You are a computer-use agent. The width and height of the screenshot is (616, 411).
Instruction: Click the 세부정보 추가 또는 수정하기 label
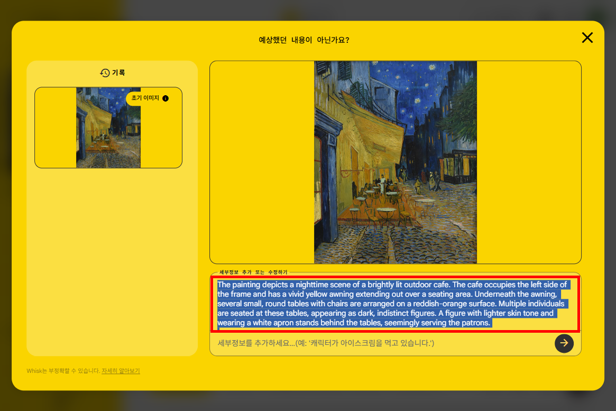253,272
